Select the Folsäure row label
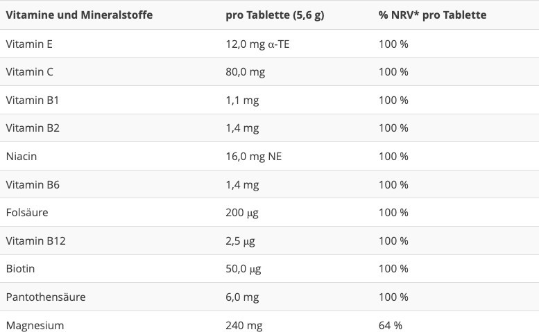The width and height of the screenshot is (539, 332). 26,212
